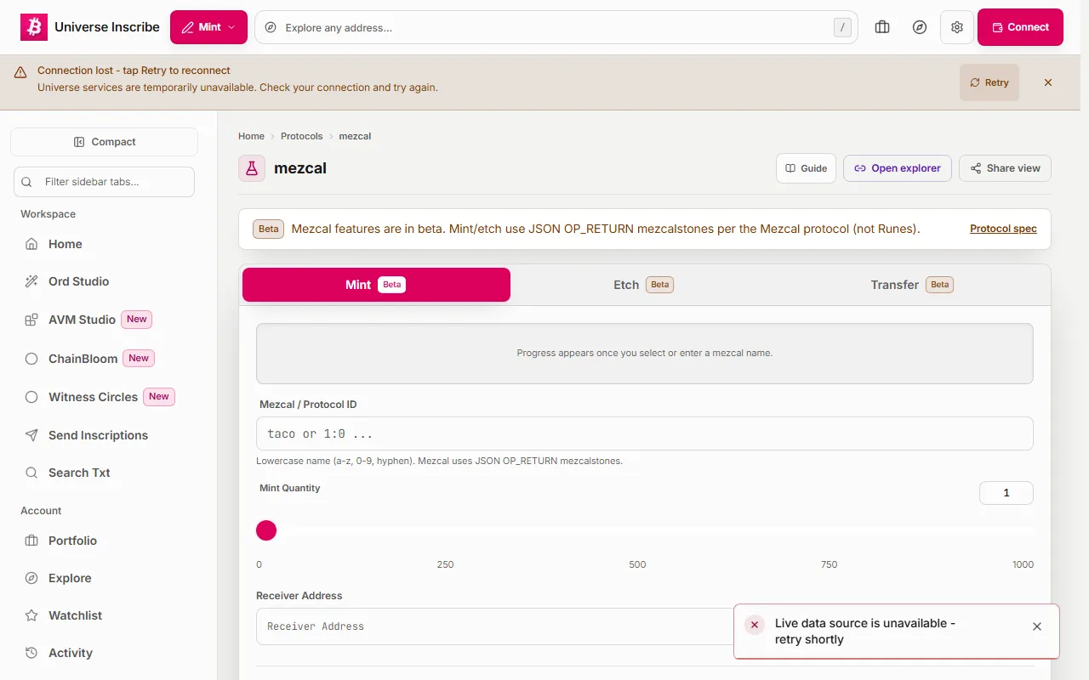Click the slash shortcut badge in search
This screenshot has width=1089, height=680.
click(842, 27)
